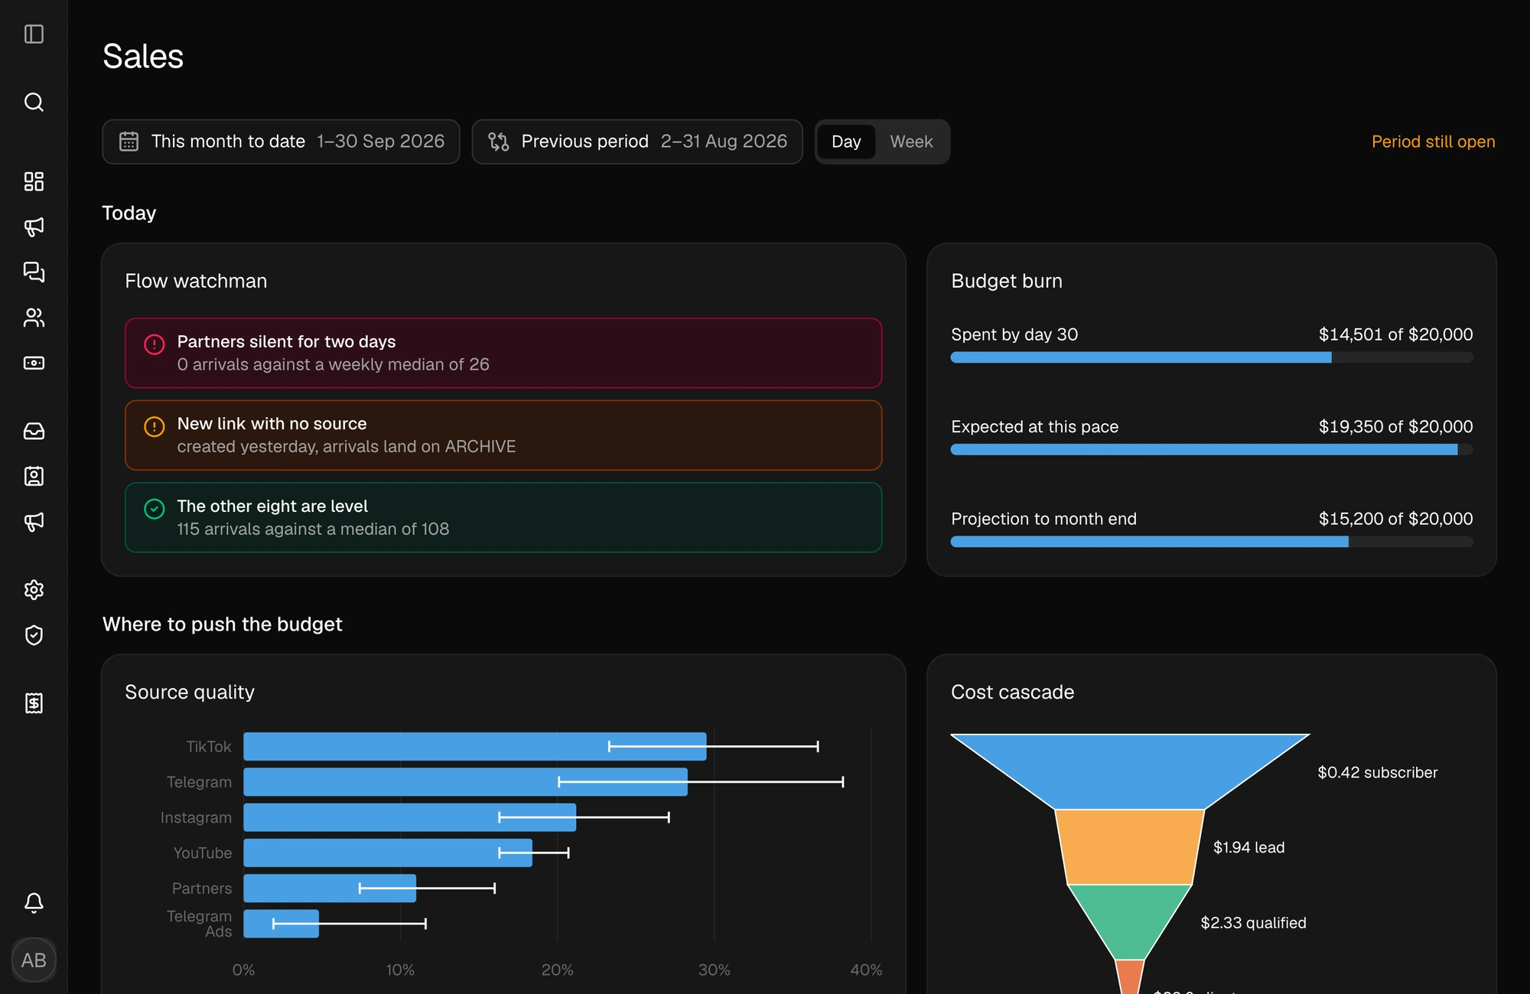
Task: Open the Partners silent for two days alert
Action: (503, 353)
